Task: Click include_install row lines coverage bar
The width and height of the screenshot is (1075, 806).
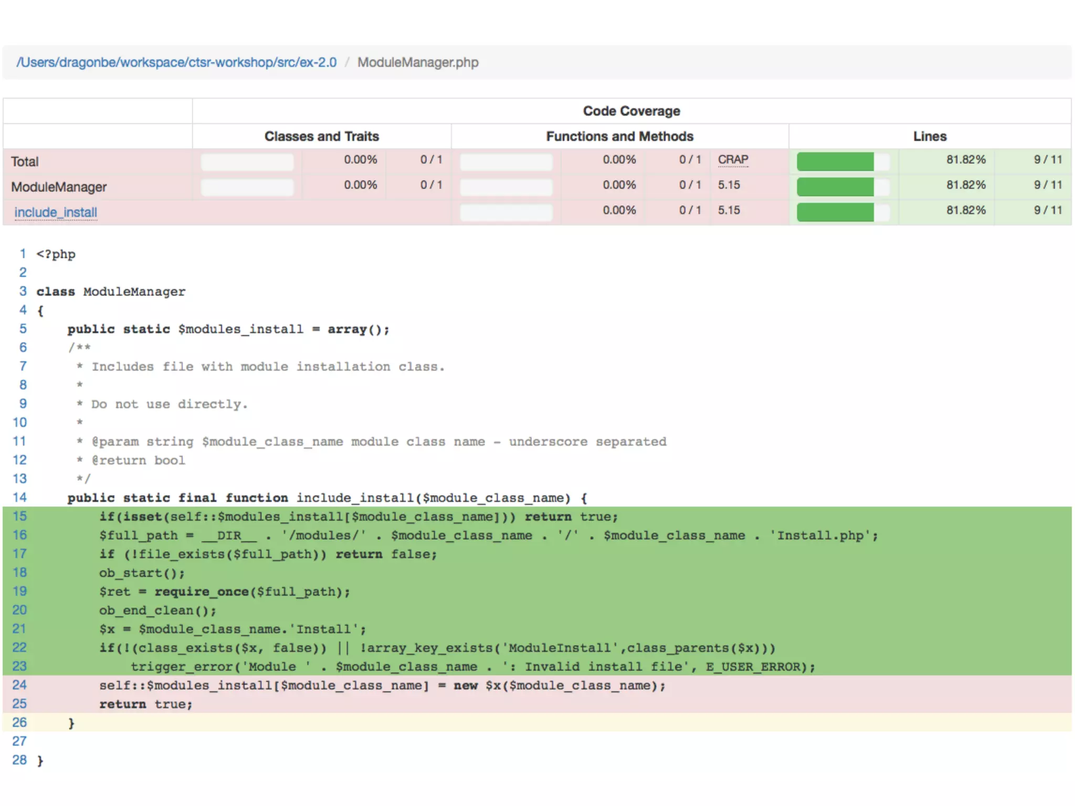Action: point(842,212)
